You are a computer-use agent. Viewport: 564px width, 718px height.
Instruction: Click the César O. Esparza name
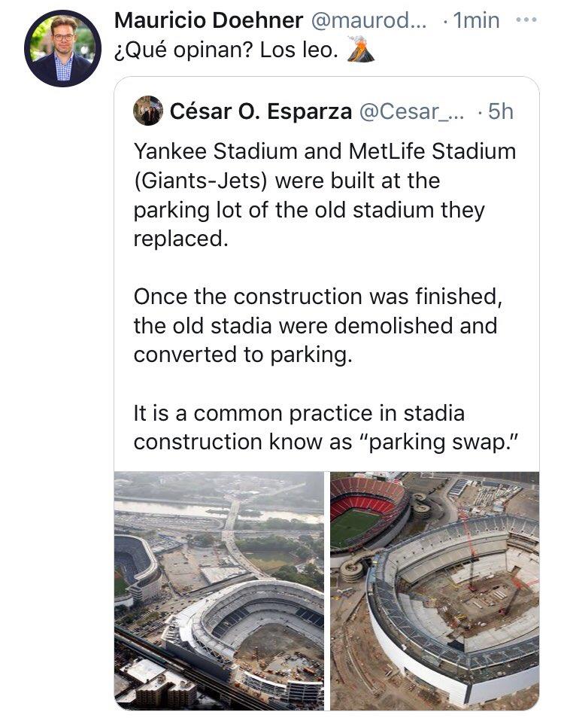point(261,111)
